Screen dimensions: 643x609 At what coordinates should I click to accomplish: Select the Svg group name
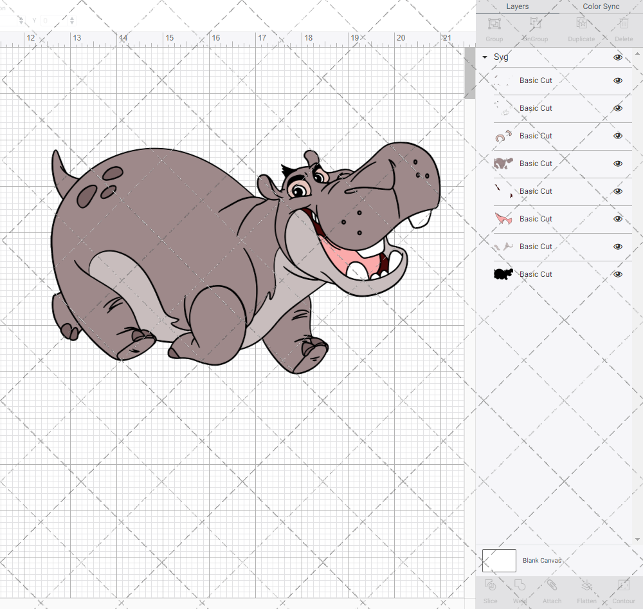tap(501, 57)
